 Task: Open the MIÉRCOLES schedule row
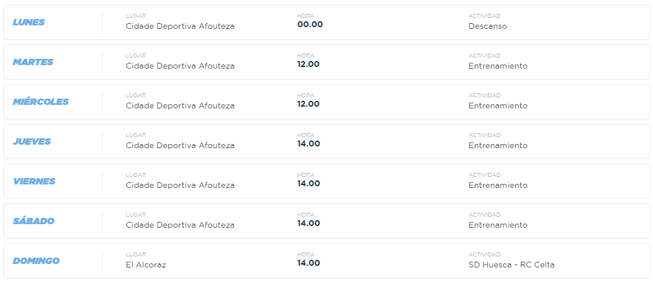327,102
